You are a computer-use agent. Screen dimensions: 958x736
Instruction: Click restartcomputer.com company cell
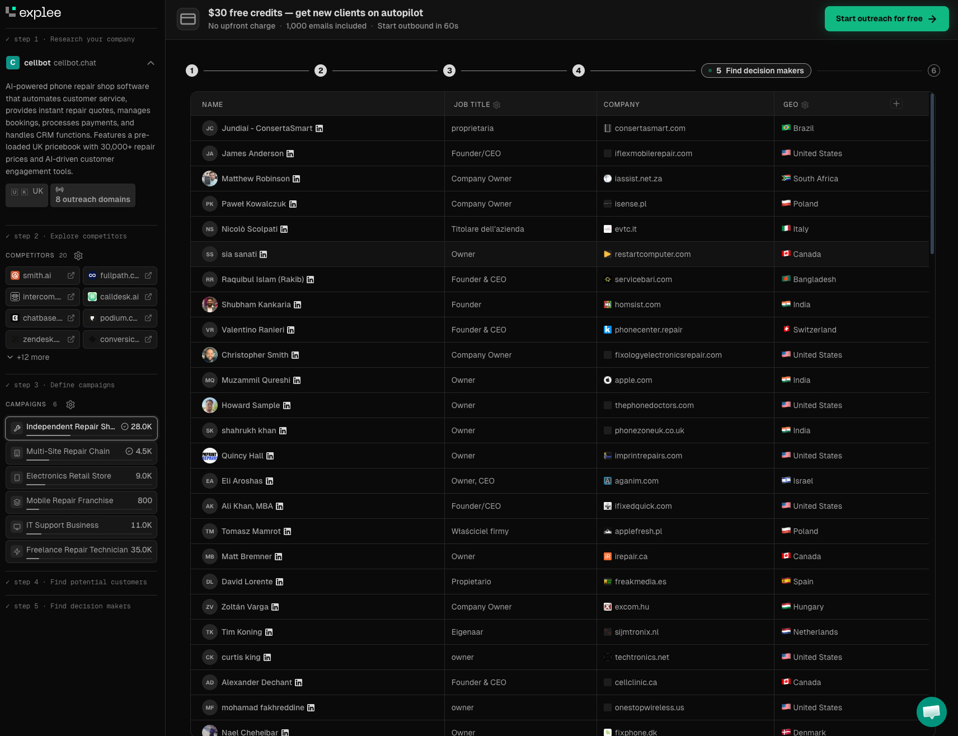click(685, 254)
